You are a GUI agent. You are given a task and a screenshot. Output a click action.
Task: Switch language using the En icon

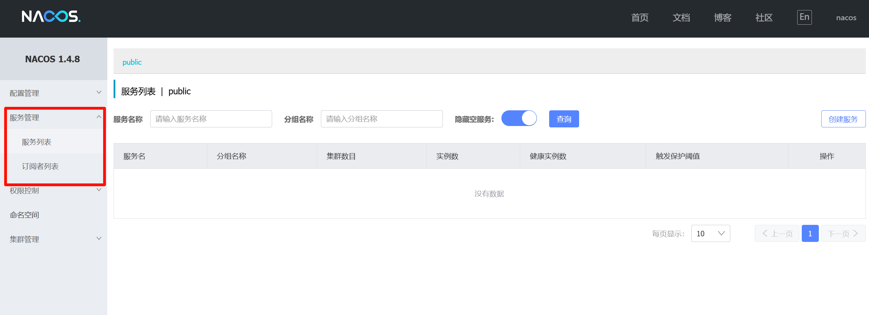click(804, 17)
